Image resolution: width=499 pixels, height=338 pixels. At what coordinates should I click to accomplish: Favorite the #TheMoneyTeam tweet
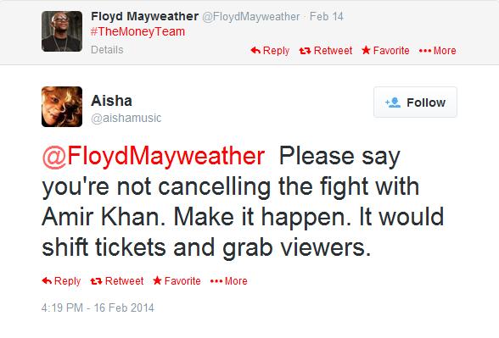tap(385, 51)
